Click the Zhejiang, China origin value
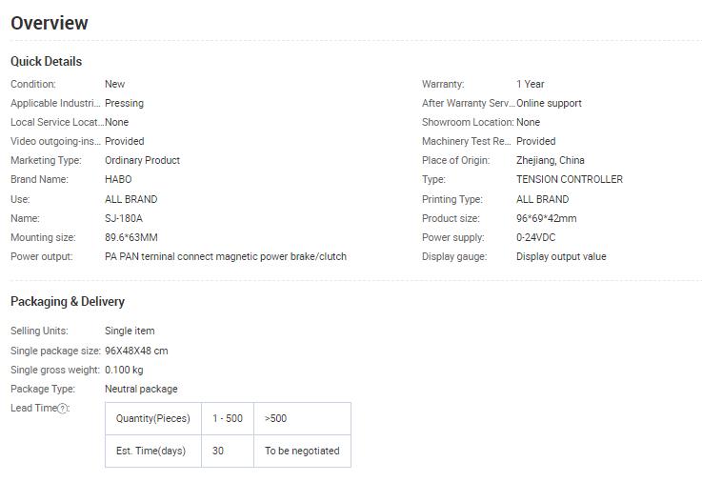This screenshot has width=702, height=482. tap(551, 160)
